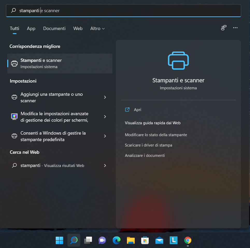Screen dimensions: 250x248
Task: Open Task View from taskbar
Action: [88, 240]
